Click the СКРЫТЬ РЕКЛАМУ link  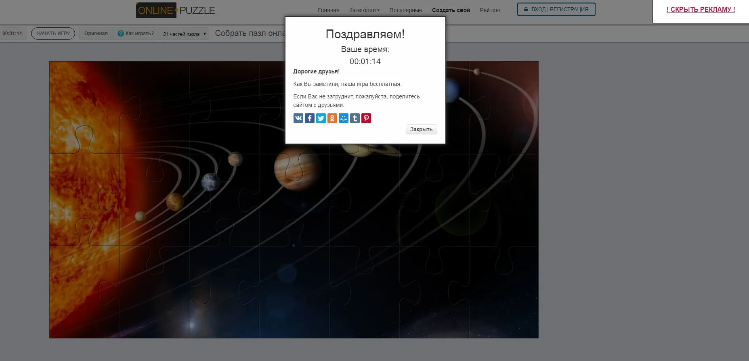[701, 9]
